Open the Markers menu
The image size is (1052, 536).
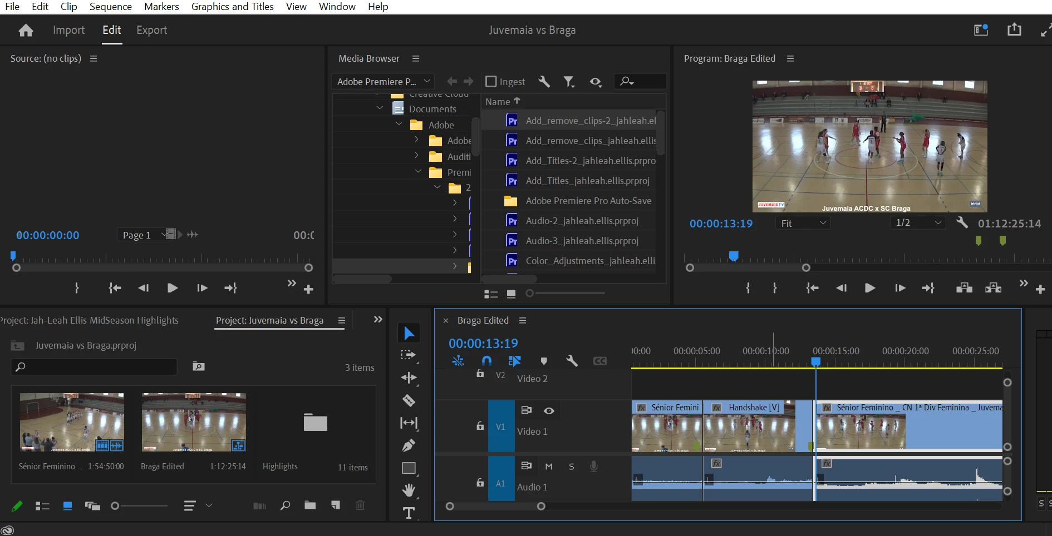click(x=161, y=7)
